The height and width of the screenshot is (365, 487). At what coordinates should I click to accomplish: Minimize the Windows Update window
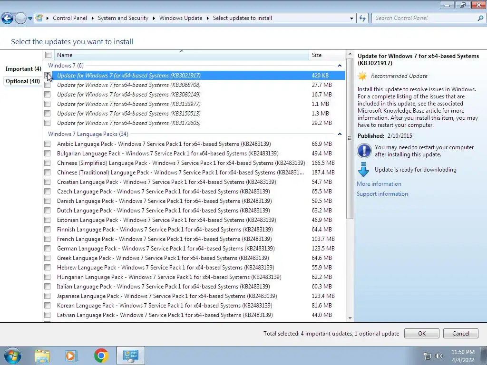click(x=447, y=5)
